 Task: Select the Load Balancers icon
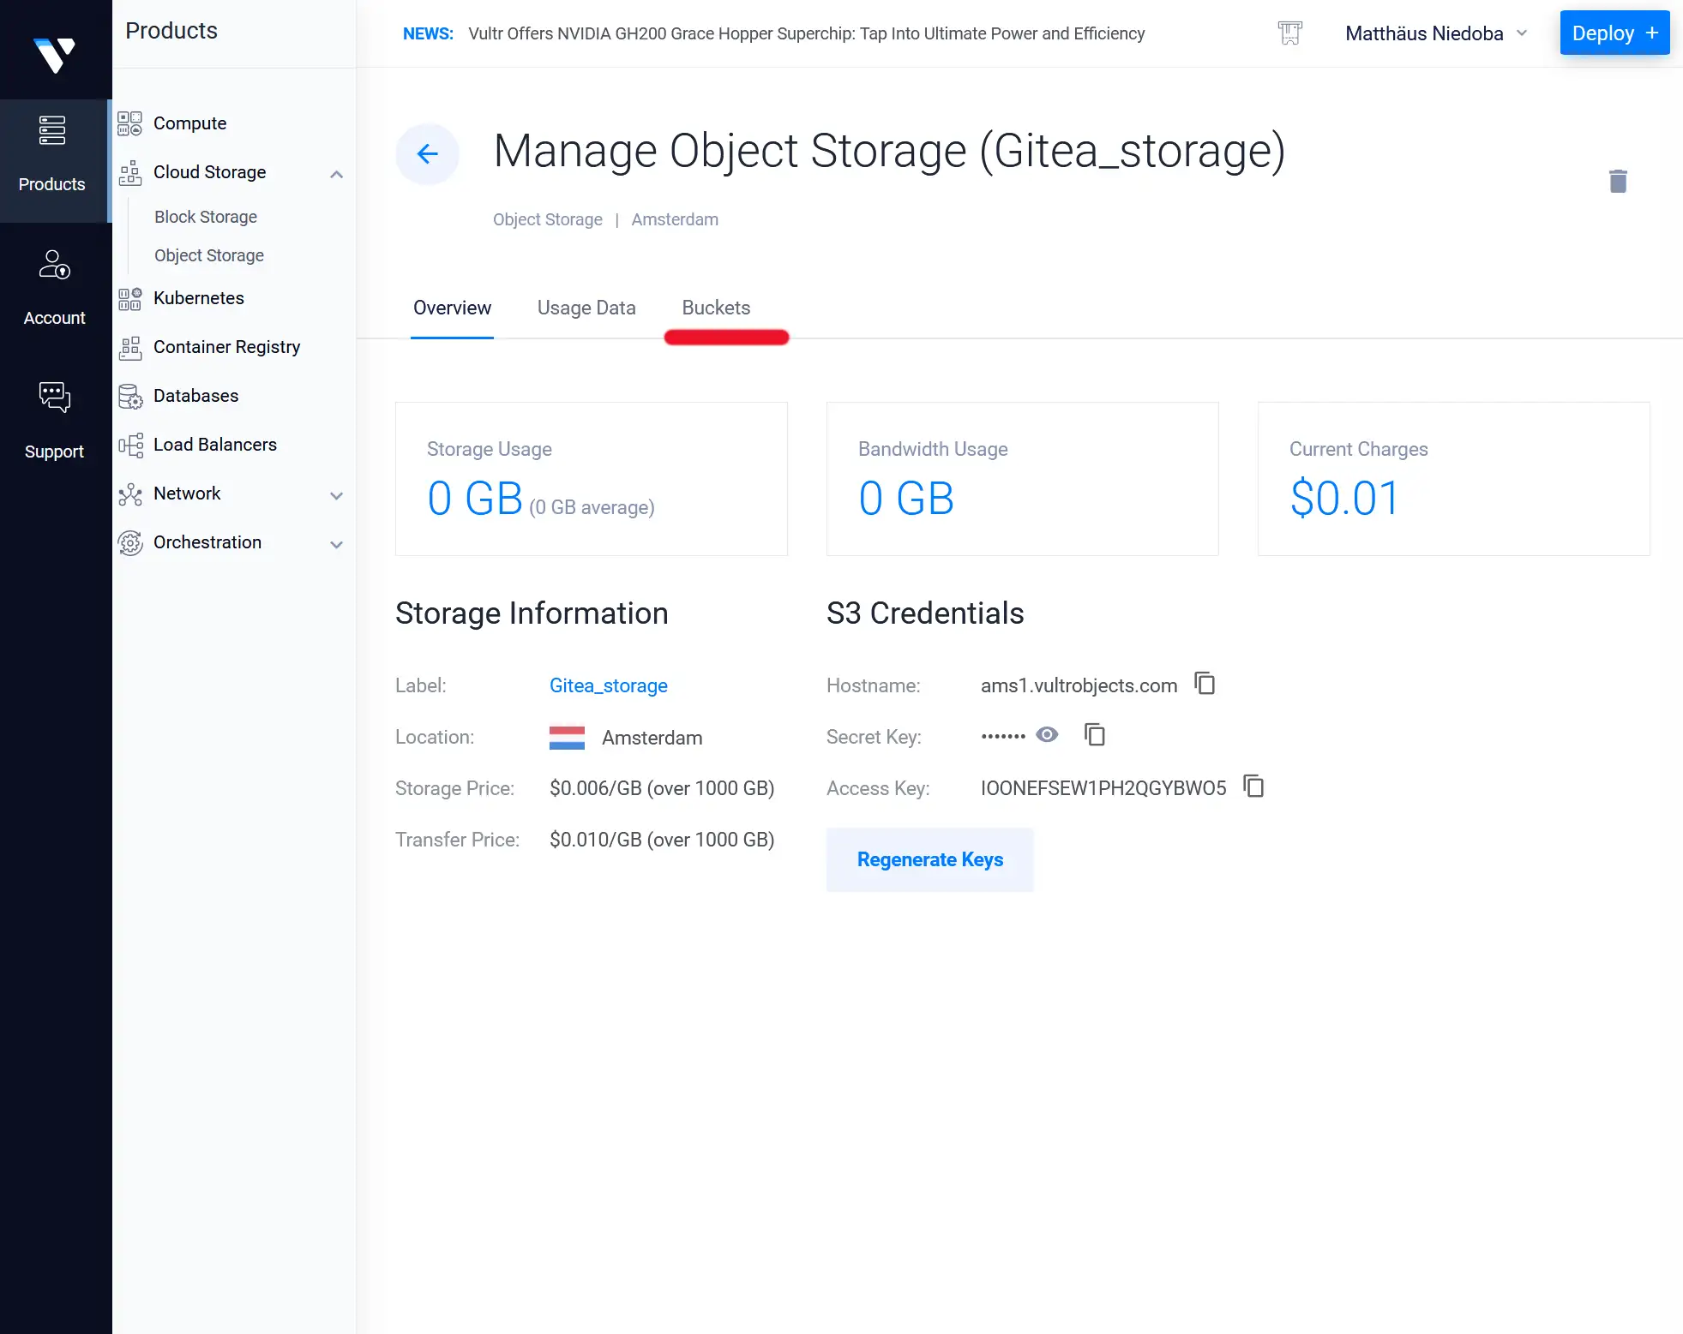click(130, 444)
